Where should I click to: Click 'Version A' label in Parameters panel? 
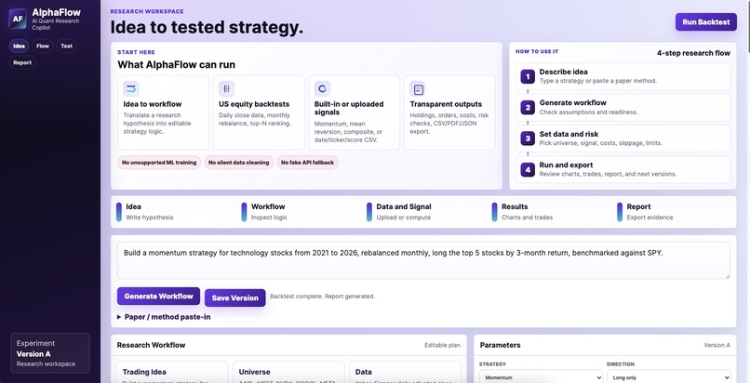(717, 345)
